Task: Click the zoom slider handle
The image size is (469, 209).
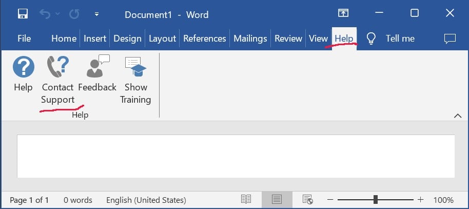Action: click(376, 199)
